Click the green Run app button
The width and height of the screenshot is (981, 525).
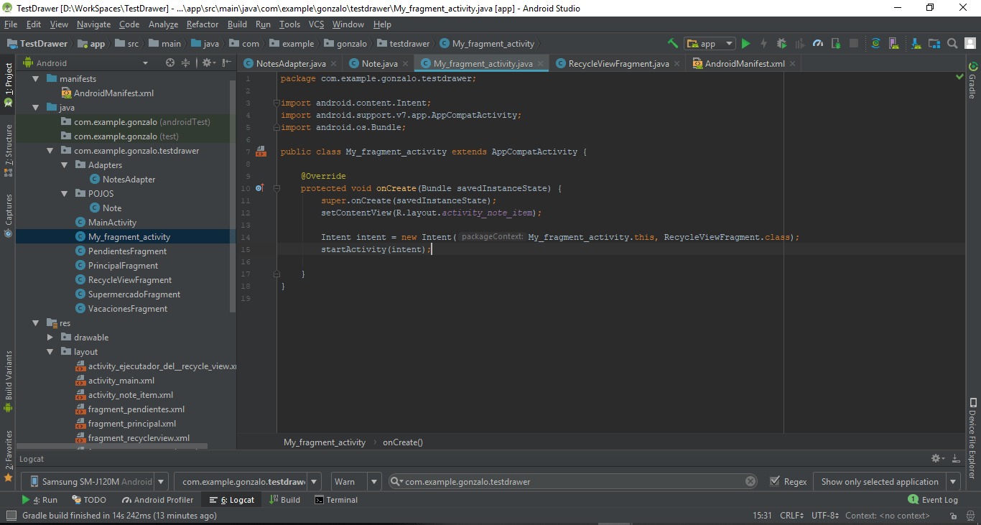pyautogui.click(x=745, y=44)
